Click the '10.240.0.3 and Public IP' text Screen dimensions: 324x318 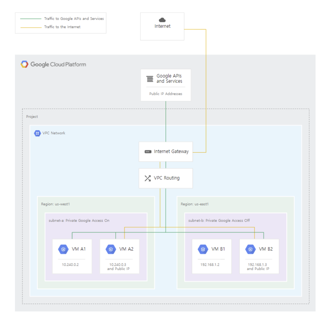pyautogui.click(x=118, y=267)
